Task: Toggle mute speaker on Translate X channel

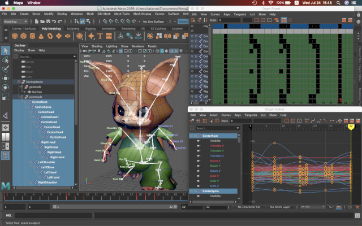Action: pos(199,146)
